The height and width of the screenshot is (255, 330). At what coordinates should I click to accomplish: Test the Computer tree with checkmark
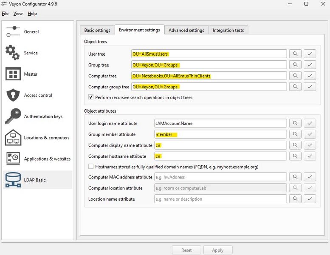(310, 76)
